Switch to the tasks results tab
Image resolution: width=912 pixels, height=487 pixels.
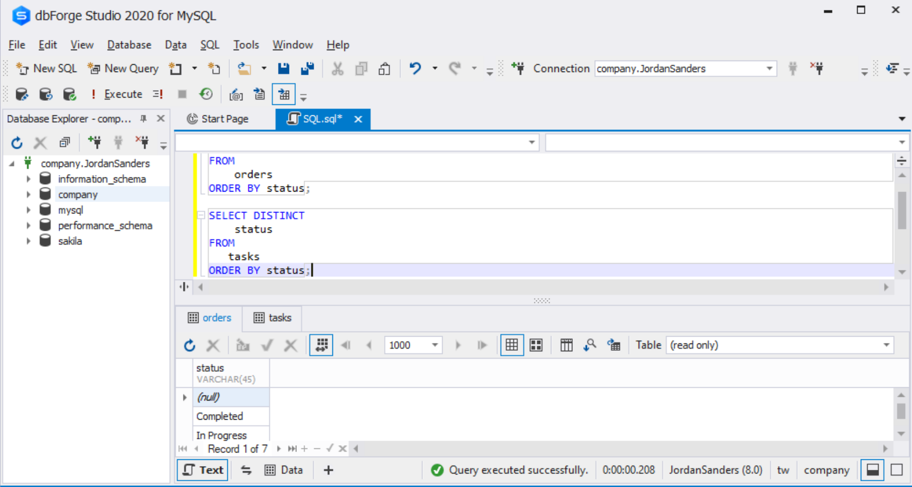(x=272, y=318)
